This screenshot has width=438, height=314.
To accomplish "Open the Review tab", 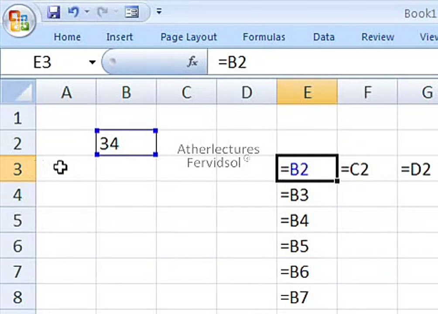I will tap(378, 37).
